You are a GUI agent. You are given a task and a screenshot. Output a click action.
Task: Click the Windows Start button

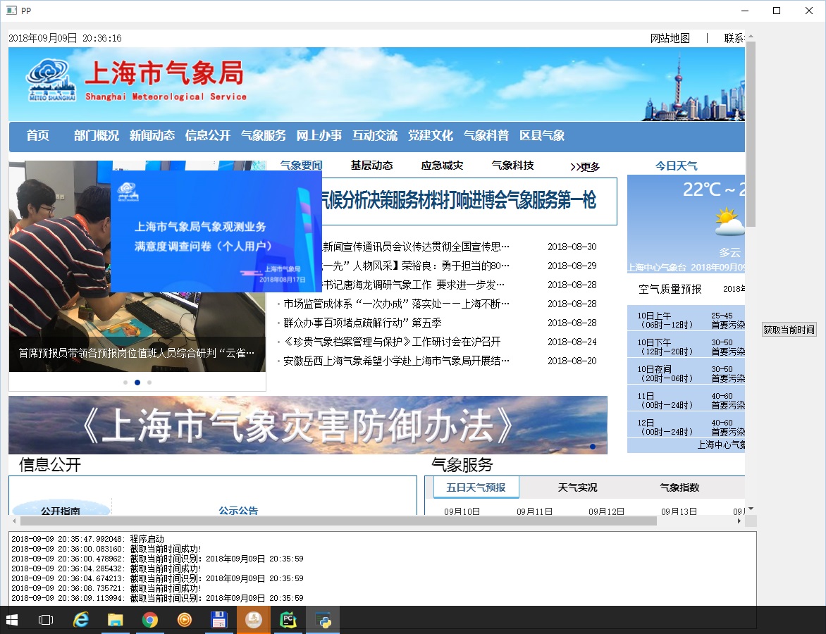(11, 620)
